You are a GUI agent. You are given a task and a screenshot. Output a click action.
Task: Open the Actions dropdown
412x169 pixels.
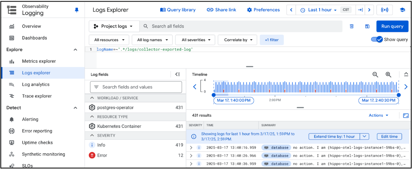coord(379,115)
